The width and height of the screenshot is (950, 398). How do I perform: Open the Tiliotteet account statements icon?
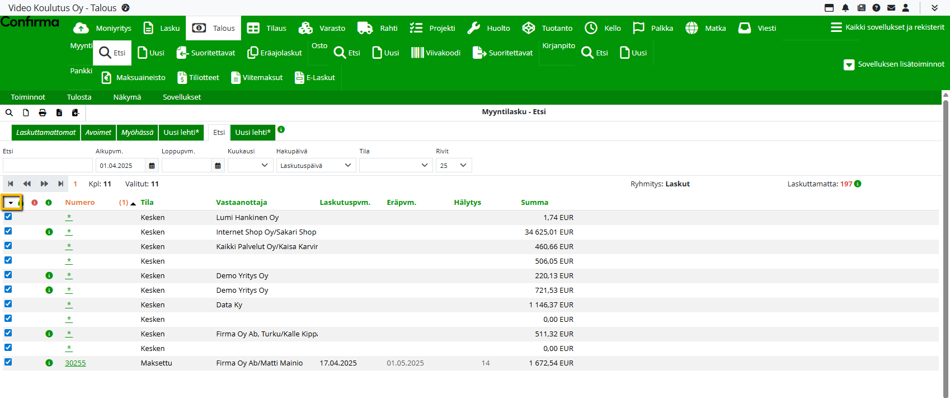pos(182,78)
